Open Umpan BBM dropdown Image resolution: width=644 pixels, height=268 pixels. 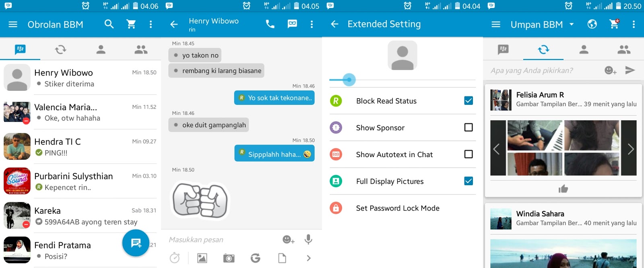click(x=543, y=25)
